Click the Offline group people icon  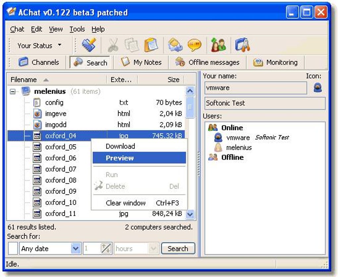coord(213,157)
